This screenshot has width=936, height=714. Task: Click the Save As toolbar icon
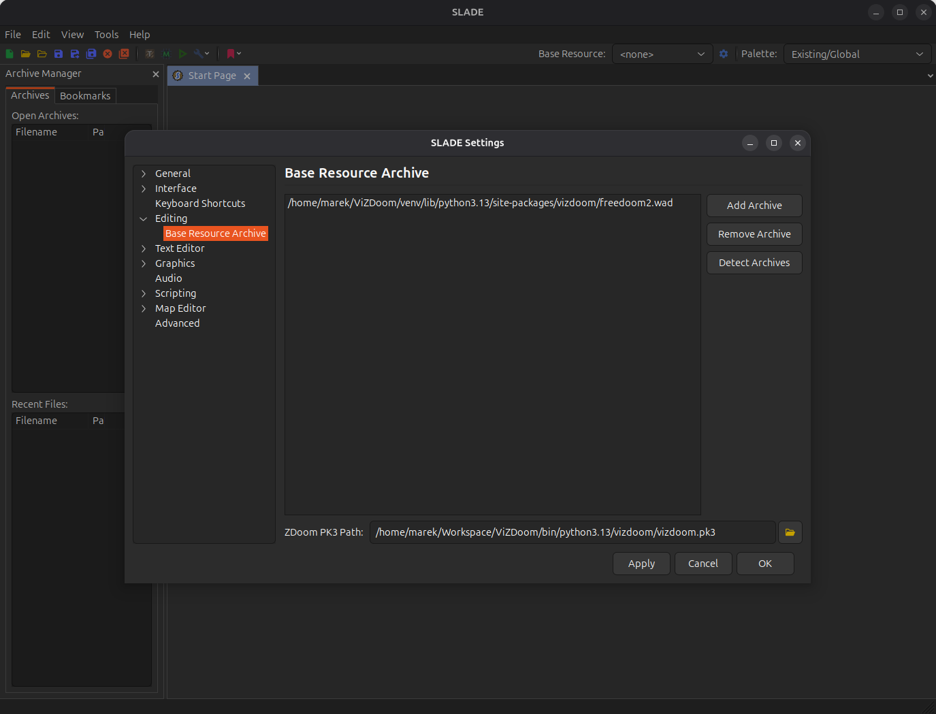click(75, 54)
